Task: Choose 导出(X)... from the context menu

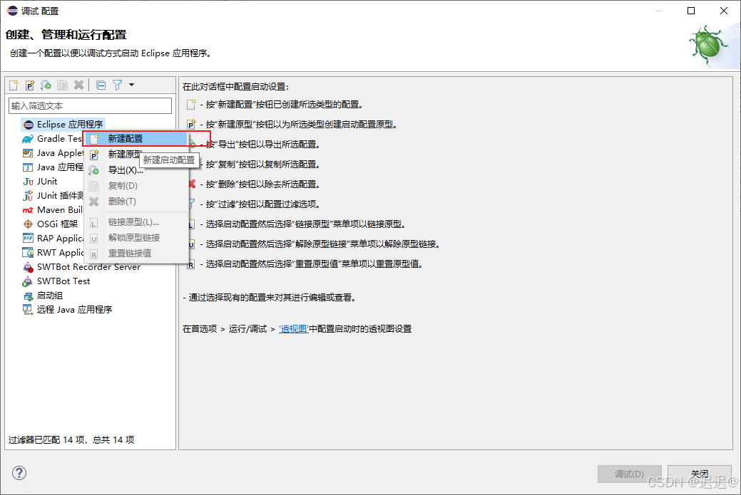Action: tap(136, 170)
